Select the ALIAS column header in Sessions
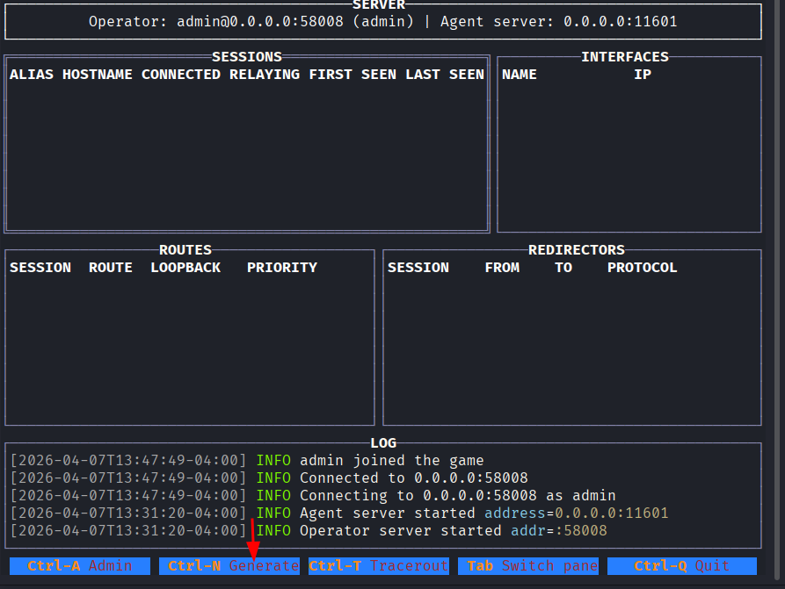The height and width of the screenshot is (589, 785). 32,75
